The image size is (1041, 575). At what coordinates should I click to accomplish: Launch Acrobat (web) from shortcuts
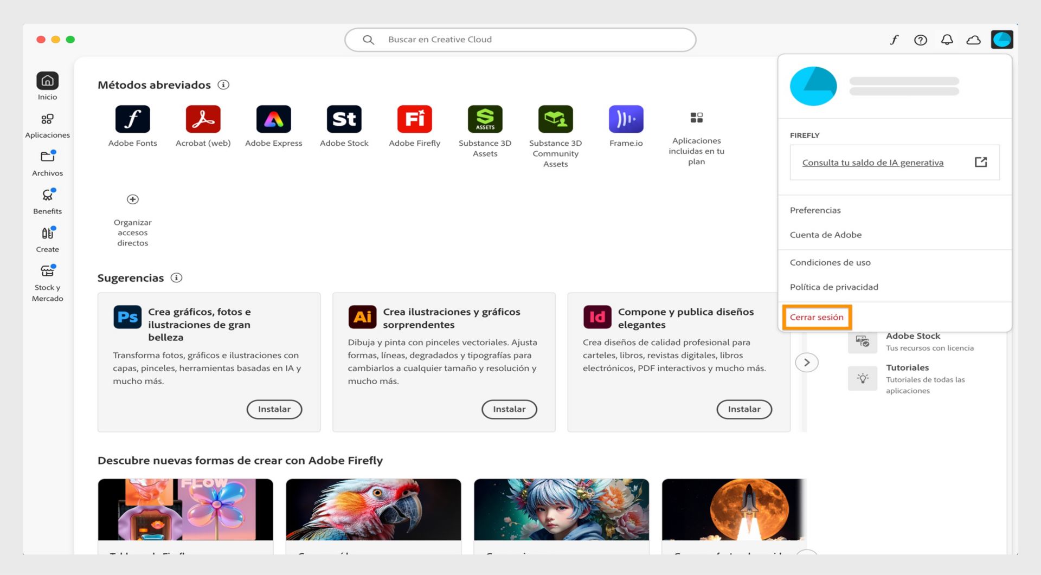(203, 119)
